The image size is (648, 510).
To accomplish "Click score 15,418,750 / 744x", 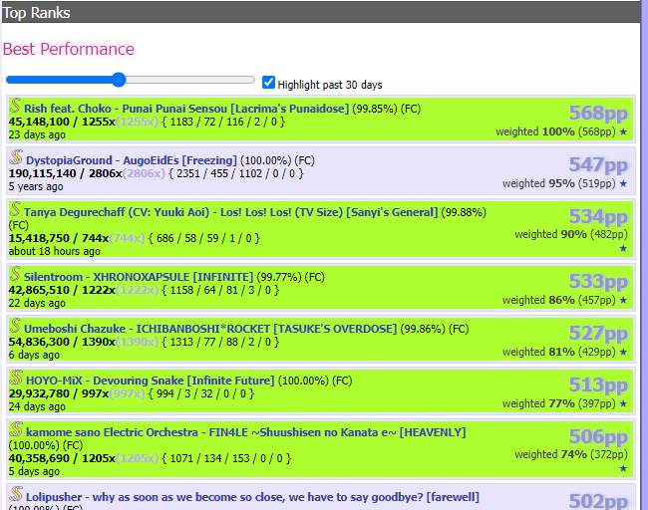I will tap(59, 238).
